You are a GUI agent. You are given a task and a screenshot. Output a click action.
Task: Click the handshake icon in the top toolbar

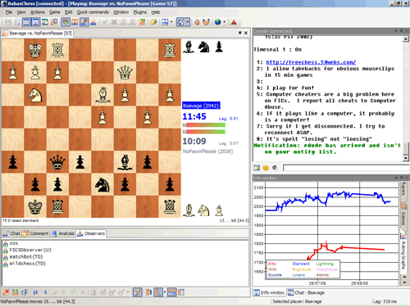coord(206,22)
